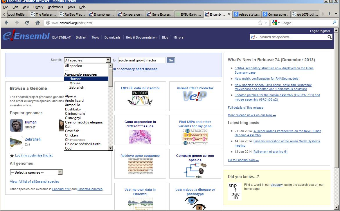Click the species comparison tree image
340x211 pixels.
(x=195, y=170)
